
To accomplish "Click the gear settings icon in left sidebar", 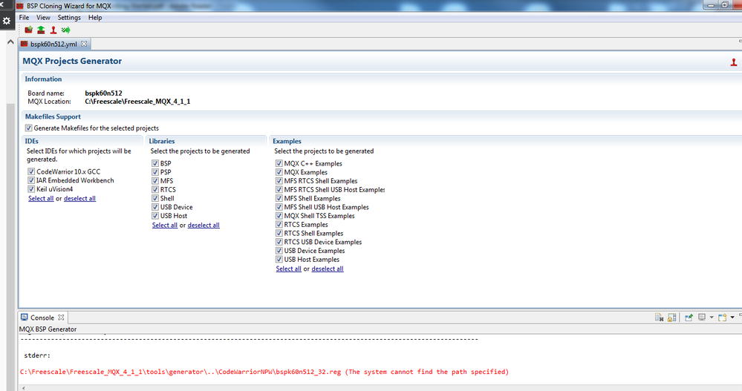I will 7,21.
